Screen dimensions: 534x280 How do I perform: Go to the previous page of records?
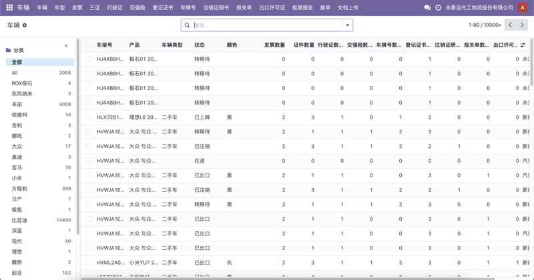pyautogui.click(x=511, y=25)
